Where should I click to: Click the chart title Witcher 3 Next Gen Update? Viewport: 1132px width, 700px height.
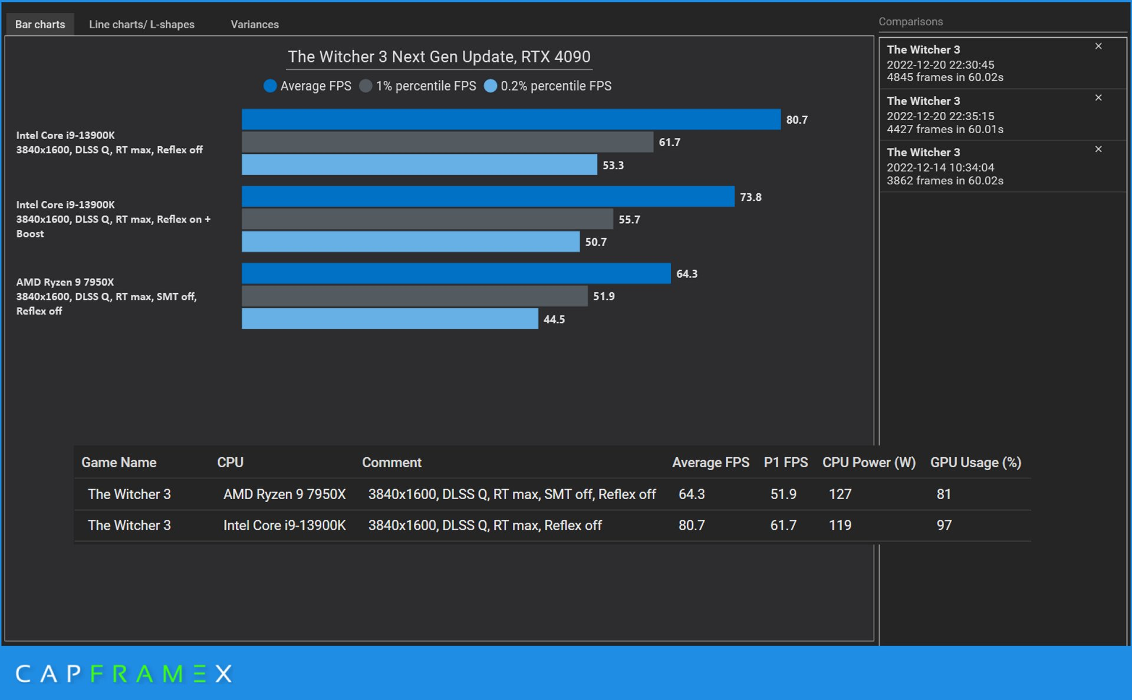(439, 57)
